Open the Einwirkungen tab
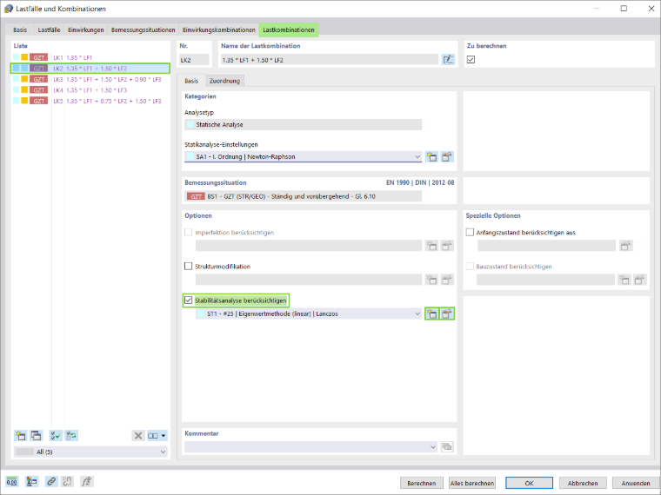Image resolution: width=661 pixels, height=495 pixels. (x=85, y=30)
